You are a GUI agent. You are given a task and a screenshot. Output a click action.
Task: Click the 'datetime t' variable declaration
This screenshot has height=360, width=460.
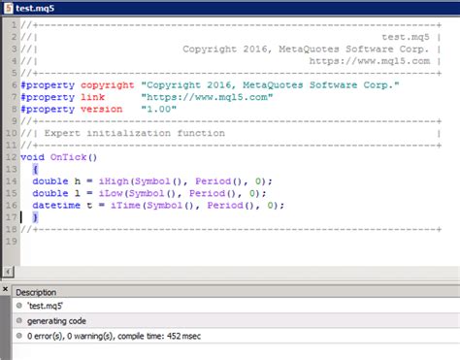coord(62,206)
